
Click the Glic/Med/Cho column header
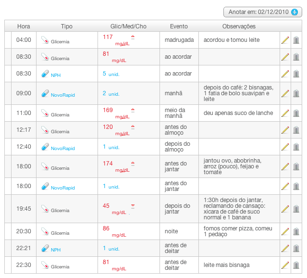click(128, 26)
